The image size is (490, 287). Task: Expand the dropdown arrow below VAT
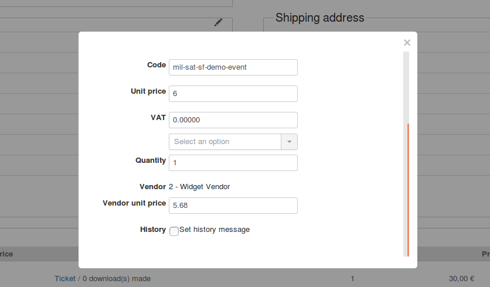(290, 142)
